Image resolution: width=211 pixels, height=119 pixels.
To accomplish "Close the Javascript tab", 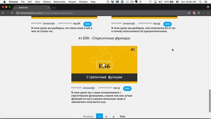I will click(48, 8).
